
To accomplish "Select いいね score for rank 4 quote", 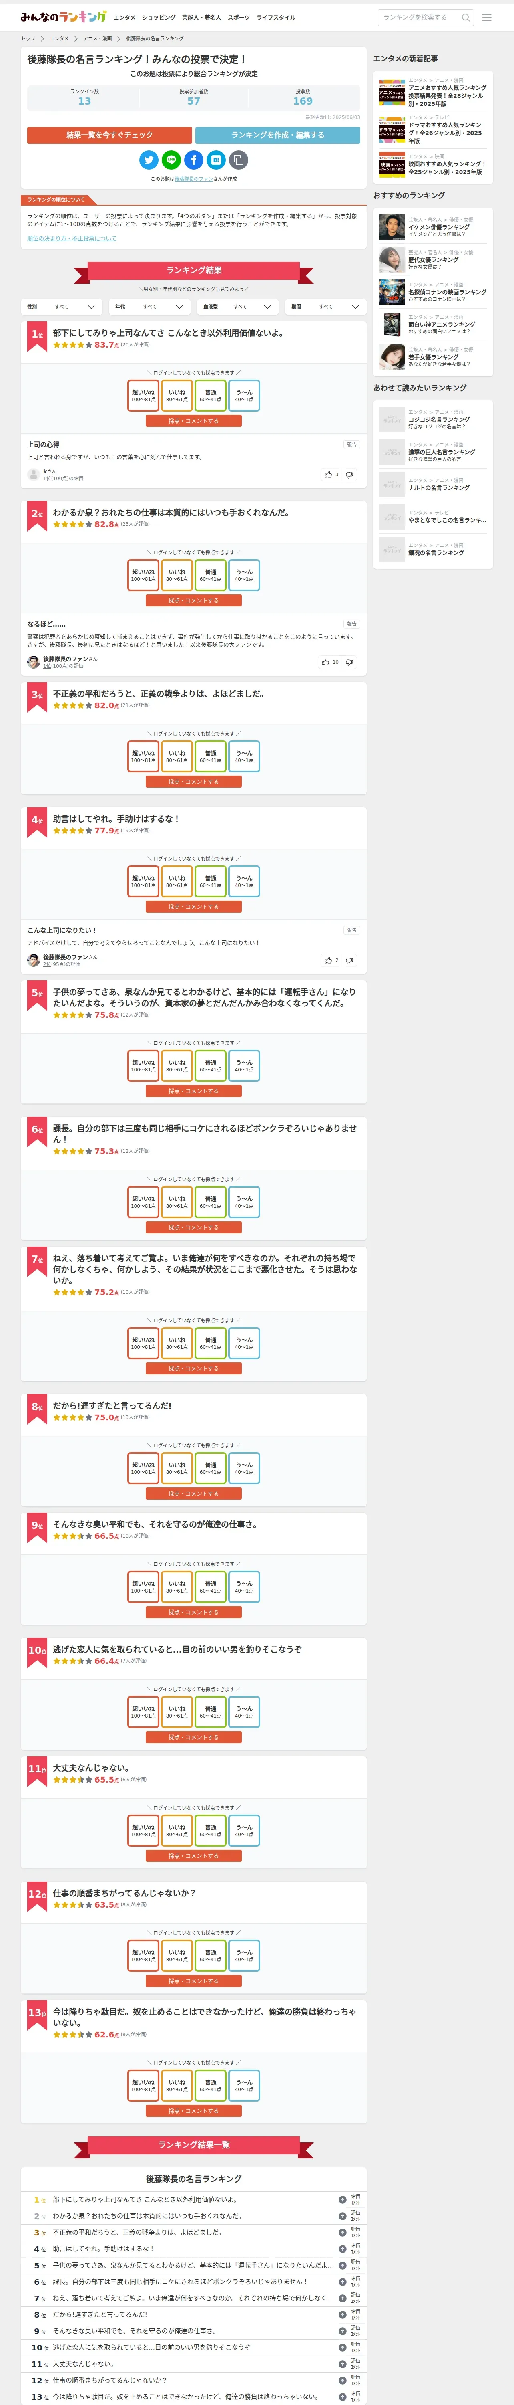I will pos(177,881).
